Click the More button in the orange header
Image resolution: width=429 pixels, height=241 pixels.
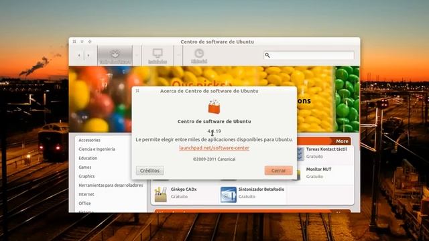(x=342, y=141)
